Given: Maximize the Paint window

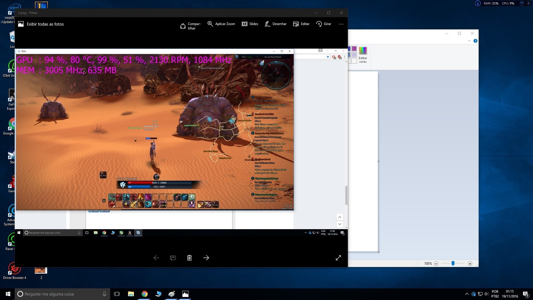Looking at the screenshot, I should [459, 33].
